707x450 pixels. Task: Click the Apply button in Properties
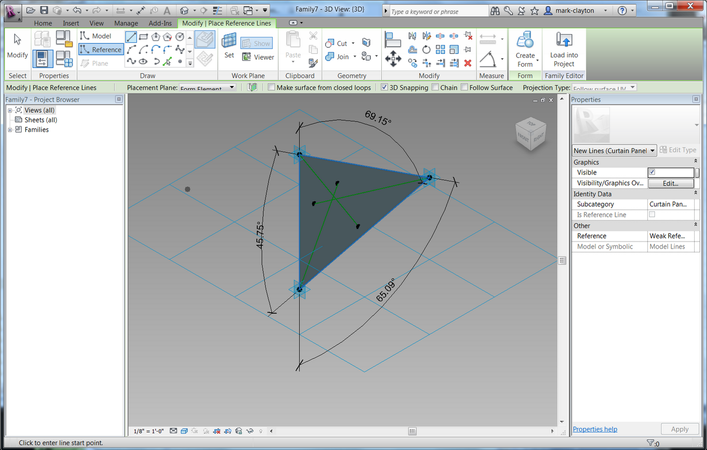[x=680, y=429]
